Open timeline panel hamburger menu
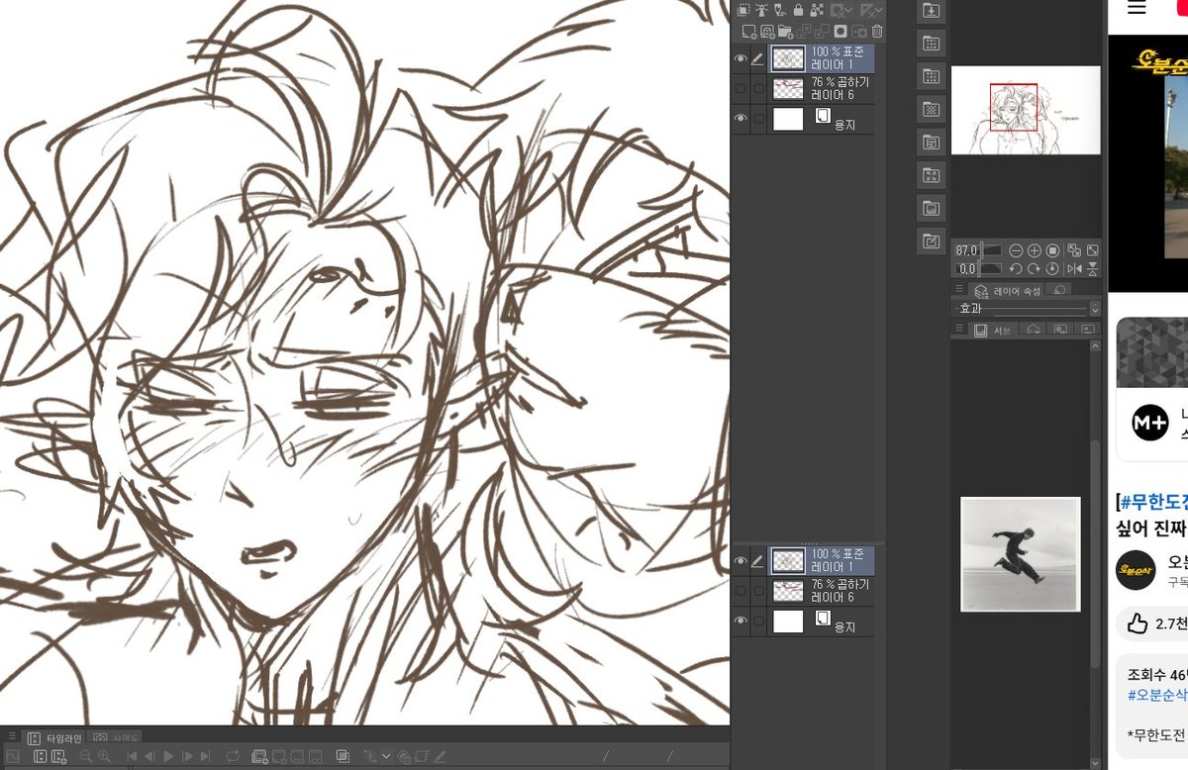1188x770 pixels. 12,737
